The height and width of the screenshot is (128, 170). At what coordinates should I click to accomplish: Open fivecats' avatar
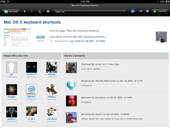coord(52,67)
